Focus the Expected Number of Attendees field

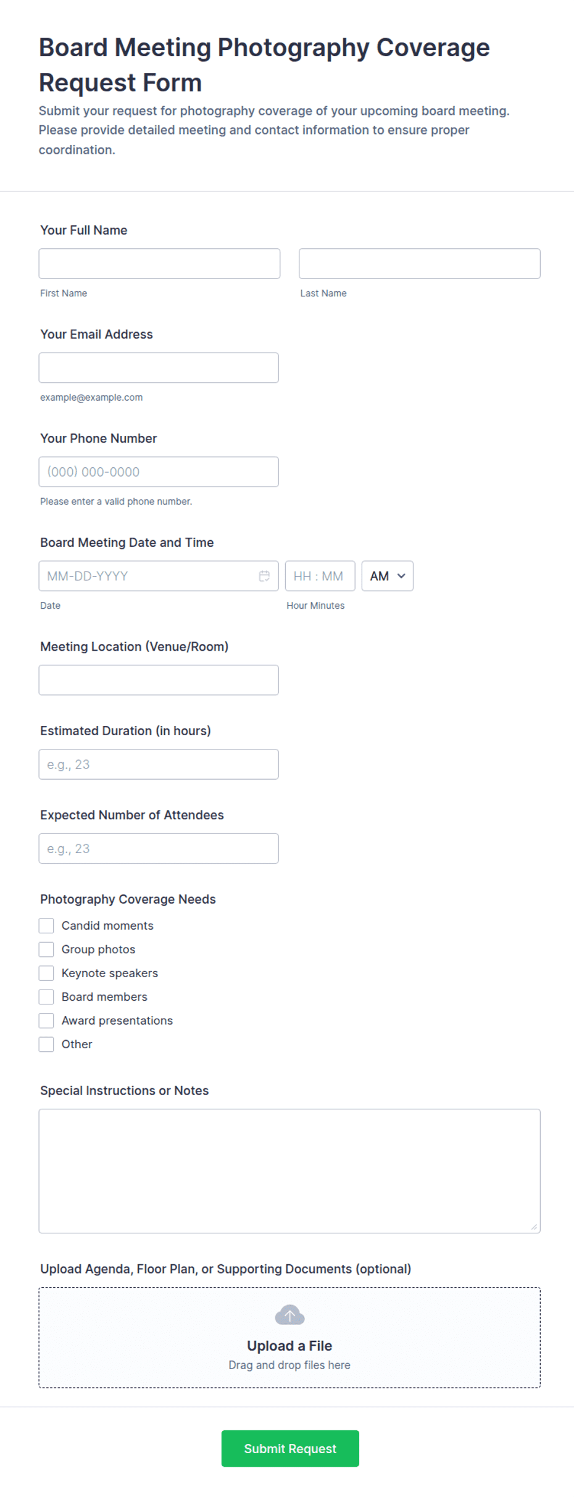pyautogui.click(x=159, y=848)
